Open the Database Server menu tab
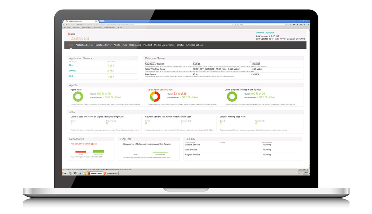Image resolution: width=372 pixels, height=214 pixels. 104,45
